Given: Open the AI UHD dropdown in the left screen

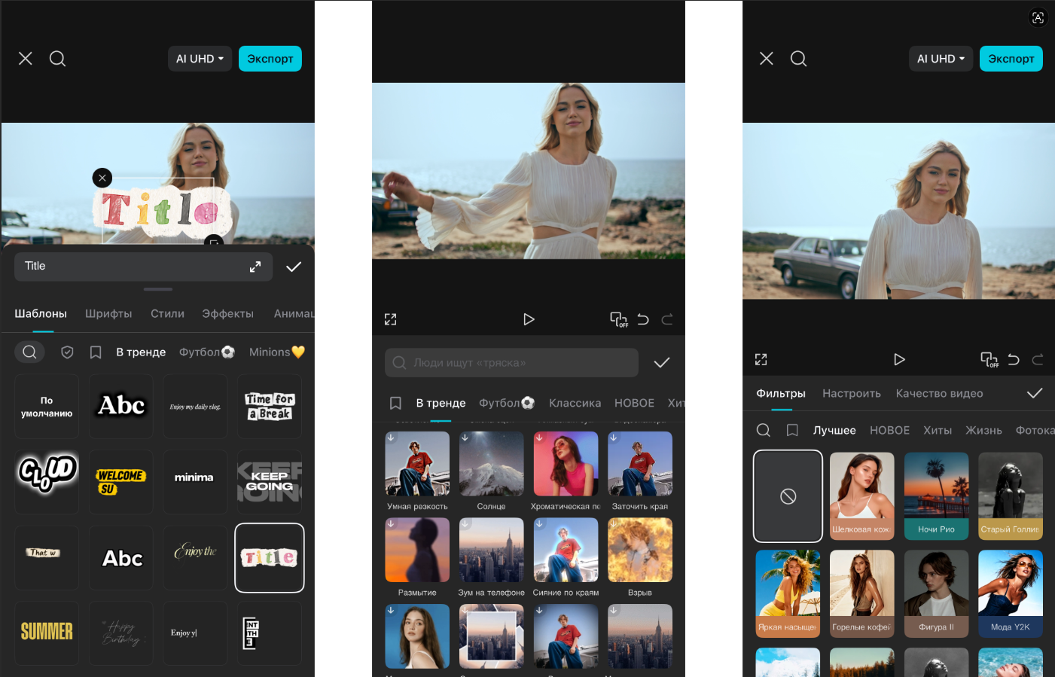Looking at the screenshot, I should click(200, 59).
